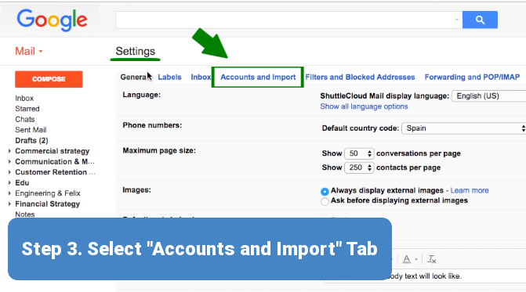Select Ask before displaying external images
The width and height of the screenshot is (526, 292).
click(325, 202)
